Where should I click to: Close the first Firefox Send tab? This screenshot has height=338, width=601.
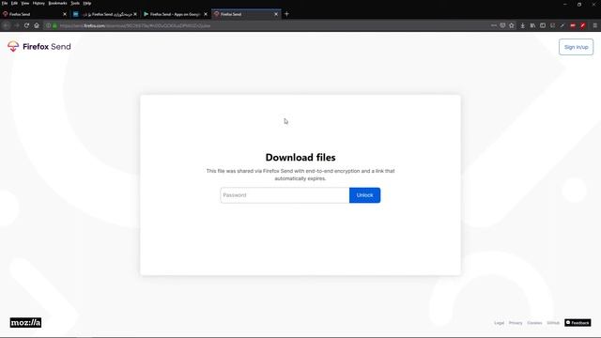click(65, 14)
